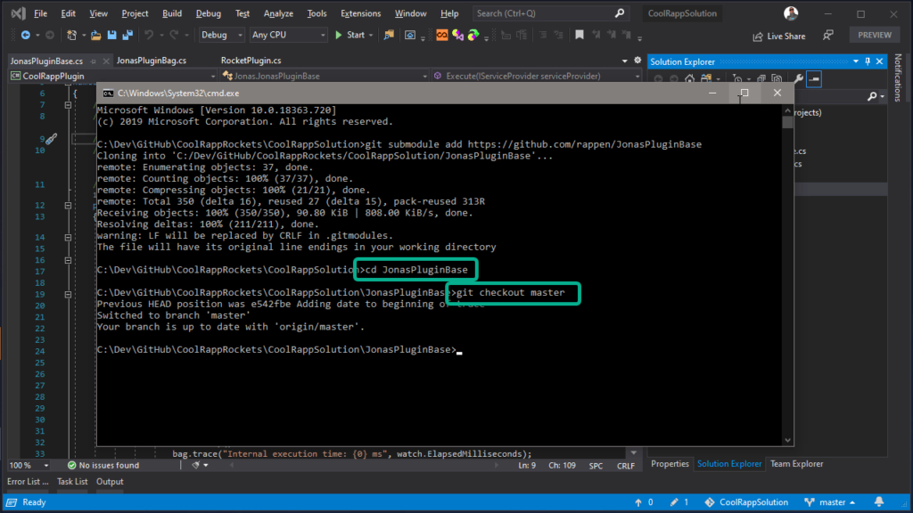Click the cmd.exe window scrollbar
Viewport: 913px width, 513px height.
[x=786, y=267]
